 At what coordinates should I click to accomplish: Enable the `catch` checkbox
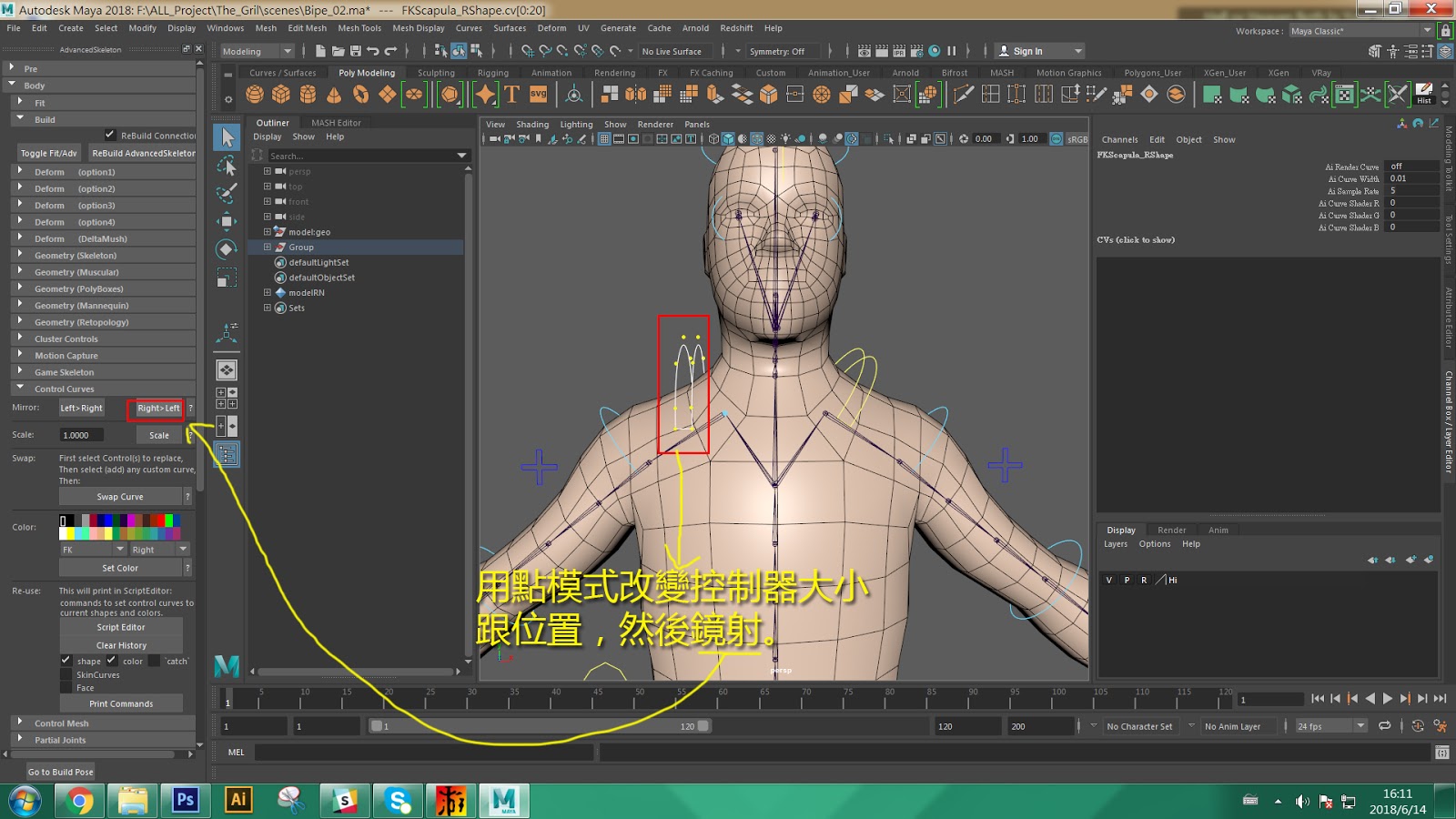[155, 661]
